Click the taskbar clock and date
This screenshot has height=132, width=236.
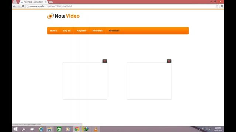tap(218, 129)
